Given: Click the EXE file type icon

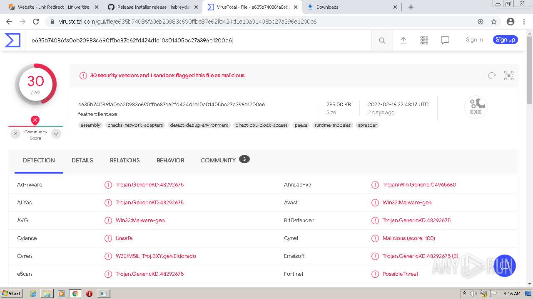Looking at the screenshot, I should [476, 107].
